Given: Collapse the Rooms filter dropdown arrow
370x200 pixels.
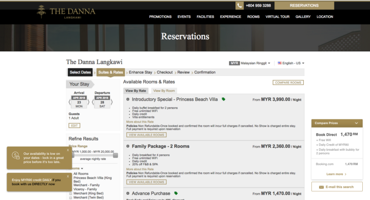Looking at the screenshot, I should click(82, 168).
